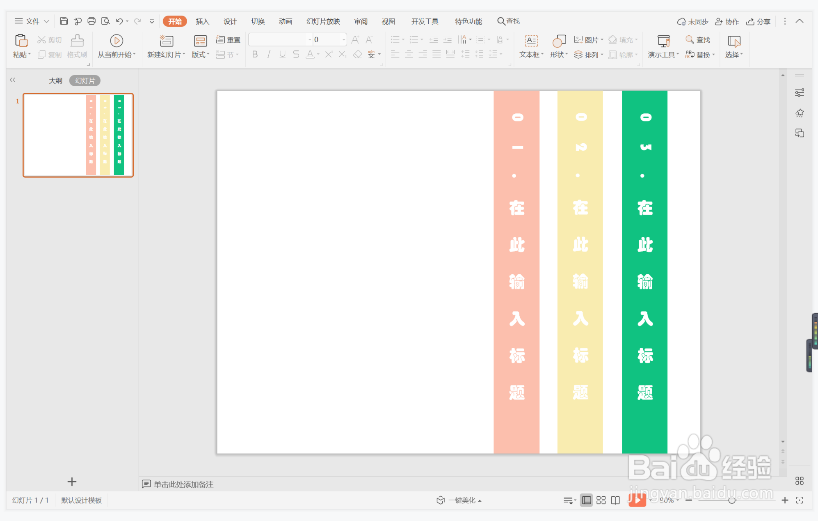Click the Undo arrow icon
Image resolution: width=818 pixels, height=521 pixels.
119,21
